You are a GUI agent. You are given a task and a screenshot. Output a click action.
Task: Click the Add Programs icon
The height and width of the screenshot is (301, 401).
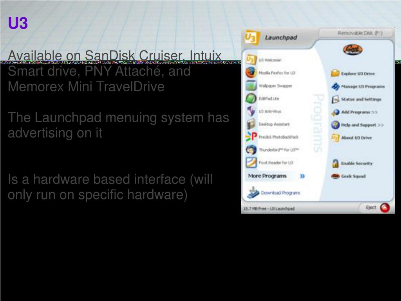(335, 112)
